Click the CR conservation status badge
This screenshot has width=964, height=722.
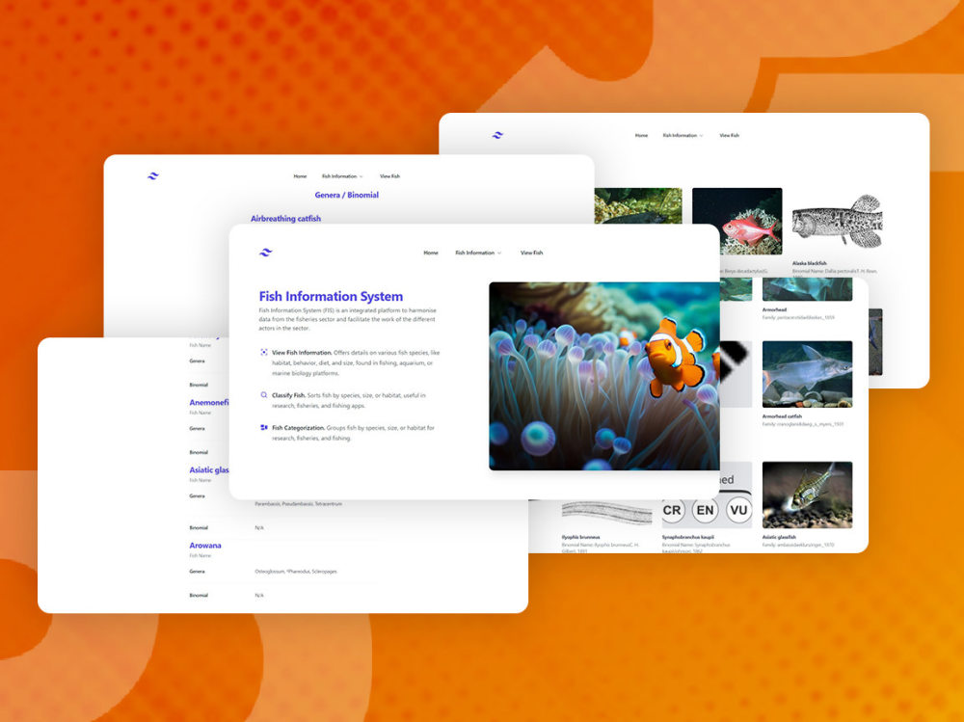[673, 510]
